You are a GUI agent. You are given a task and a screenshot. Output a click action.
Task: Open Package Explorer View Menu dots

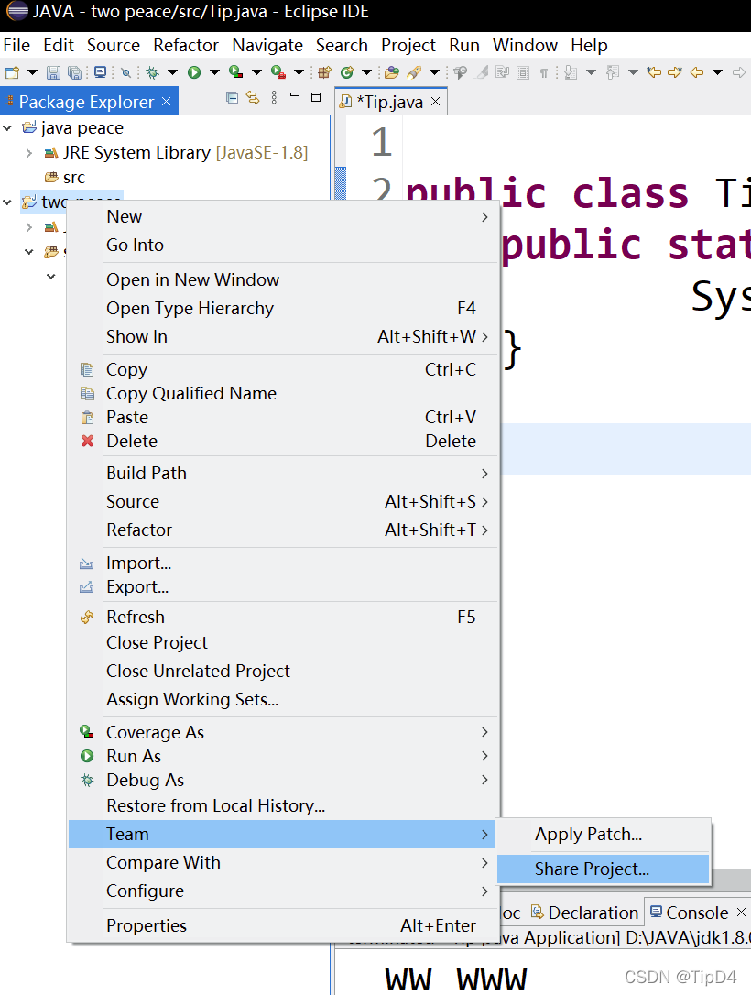[274, 97]
